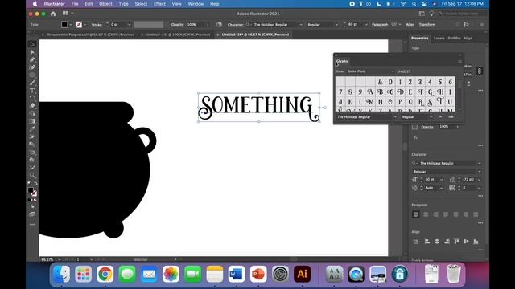The height and width of the screenshot is (289, 515).
Task: Set paragraph Align left
Action: 416,214
